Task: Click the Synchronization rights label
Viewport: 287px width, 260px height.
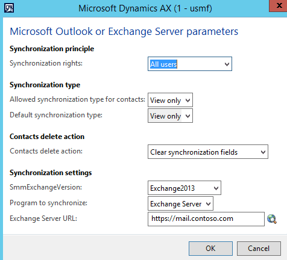Action: tap(46, 63)
